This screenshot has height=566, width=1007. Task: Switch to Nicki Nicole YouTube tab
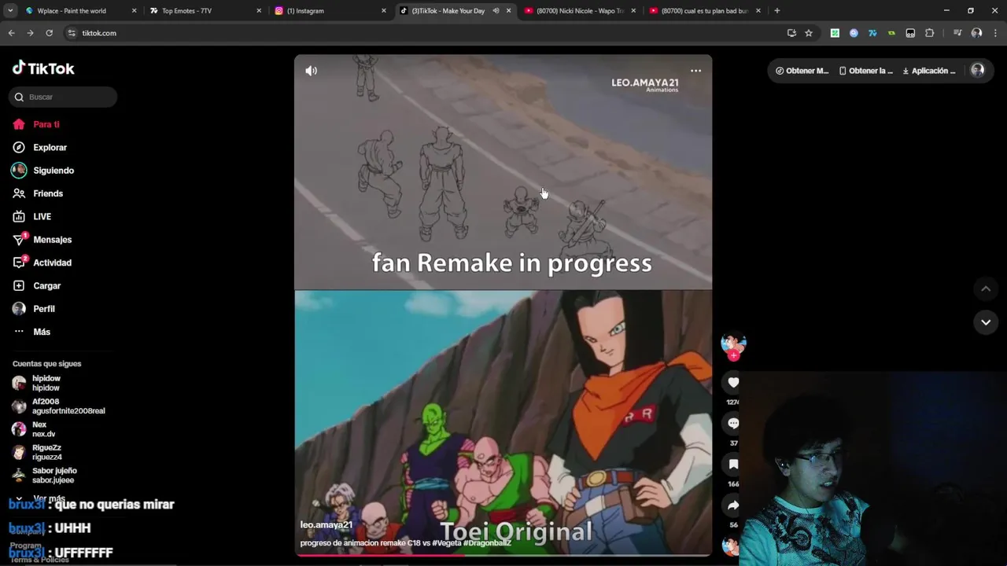point(579,11)
